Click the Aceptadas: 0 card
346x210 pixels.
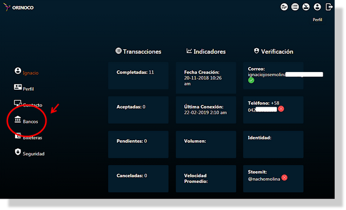(x=138, y=110)
